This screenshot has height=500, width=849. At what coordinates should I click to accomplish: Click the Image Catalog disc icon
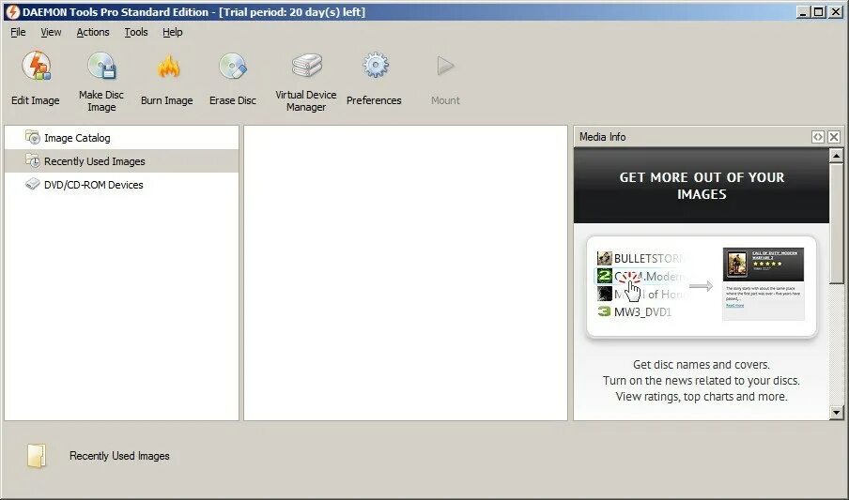[33, 138]
